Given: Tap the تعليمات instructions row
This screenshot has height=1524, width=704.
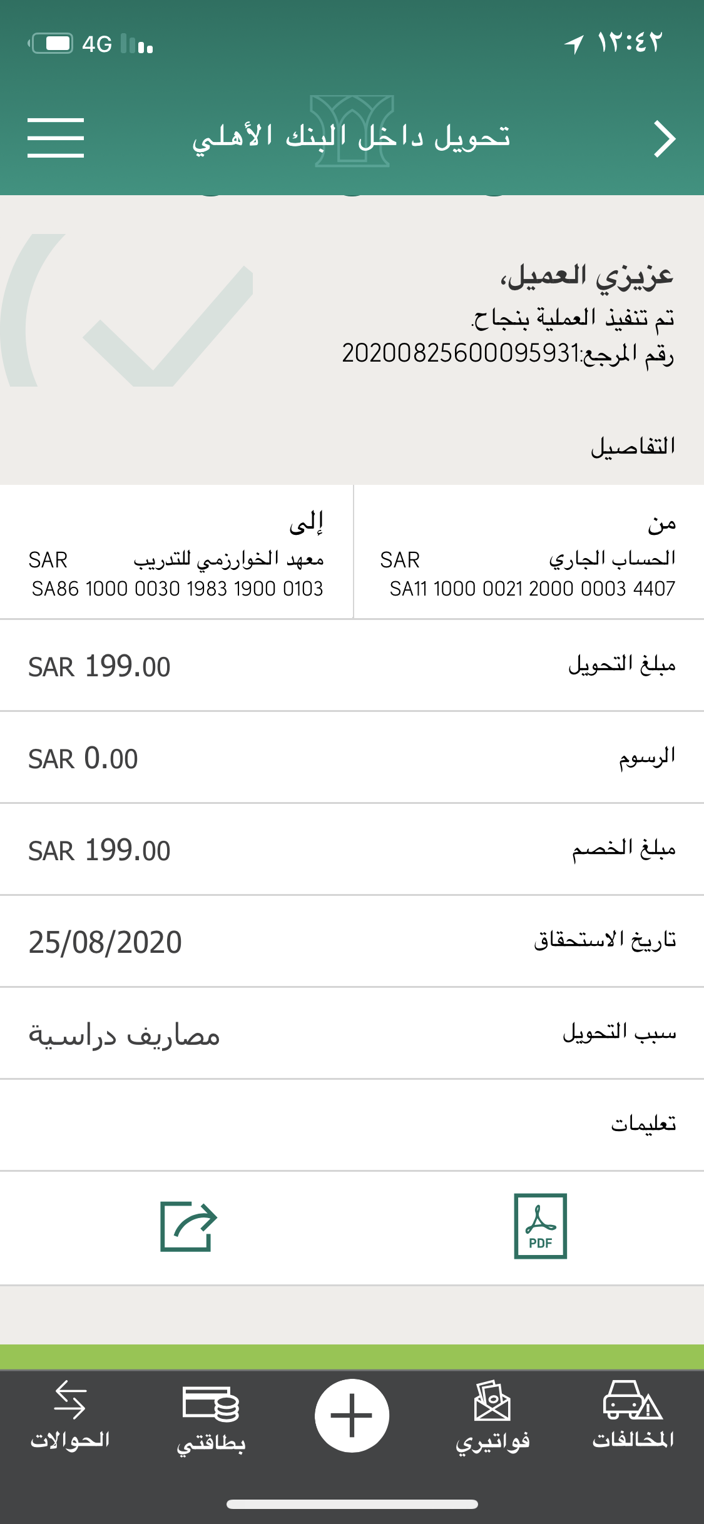Looking at the screenshot, I should tap(352, 1125).
